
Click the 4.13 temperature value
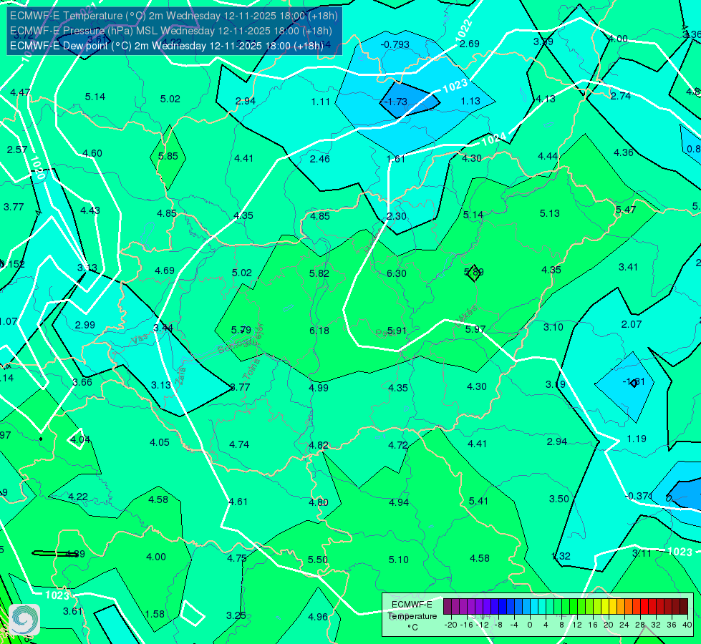[x=546, y=99]
